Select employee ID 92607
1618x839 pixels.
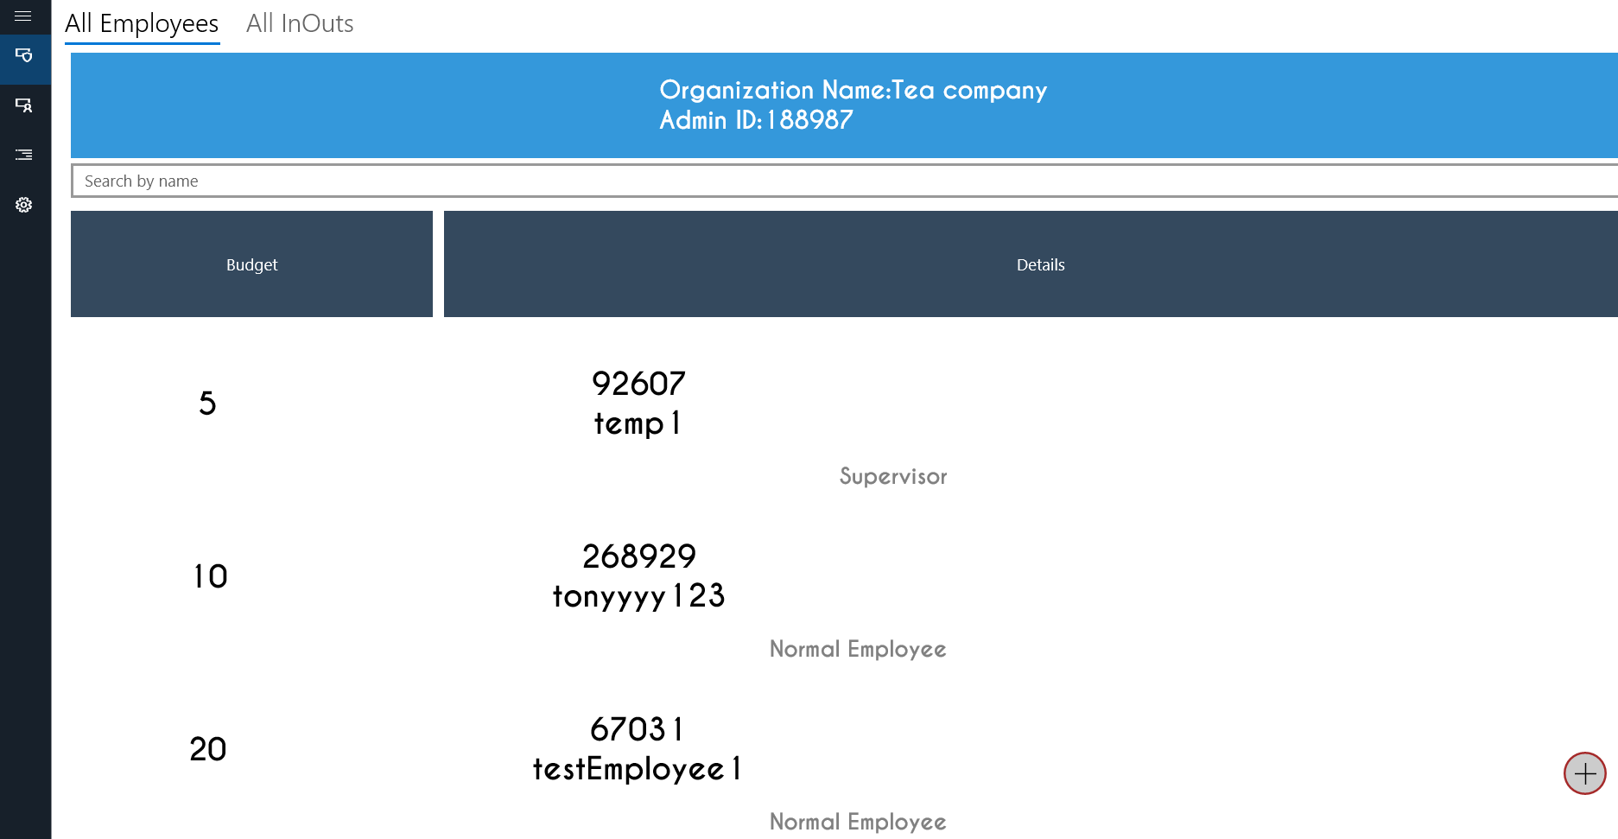point(638,384)
